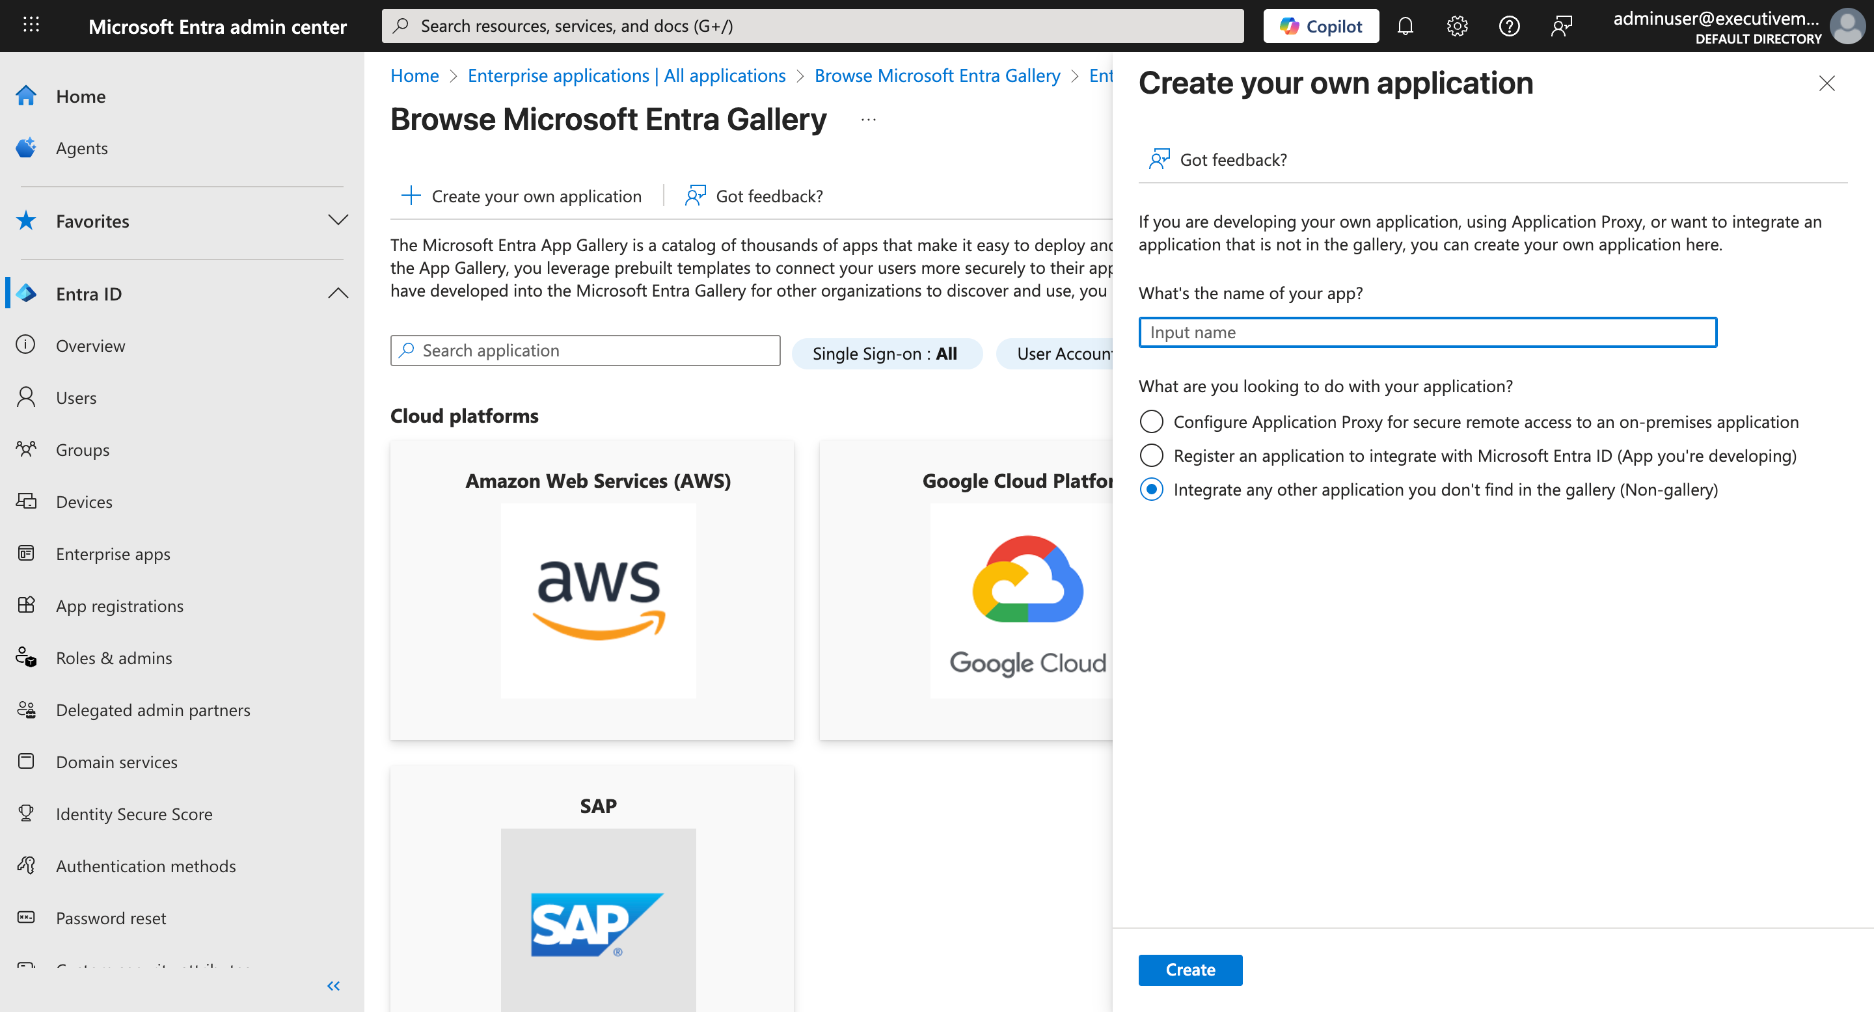Open the Single Sign-on filter dropdown
The height and width of the screenshot is (1012, 1874).
point(886,354)
